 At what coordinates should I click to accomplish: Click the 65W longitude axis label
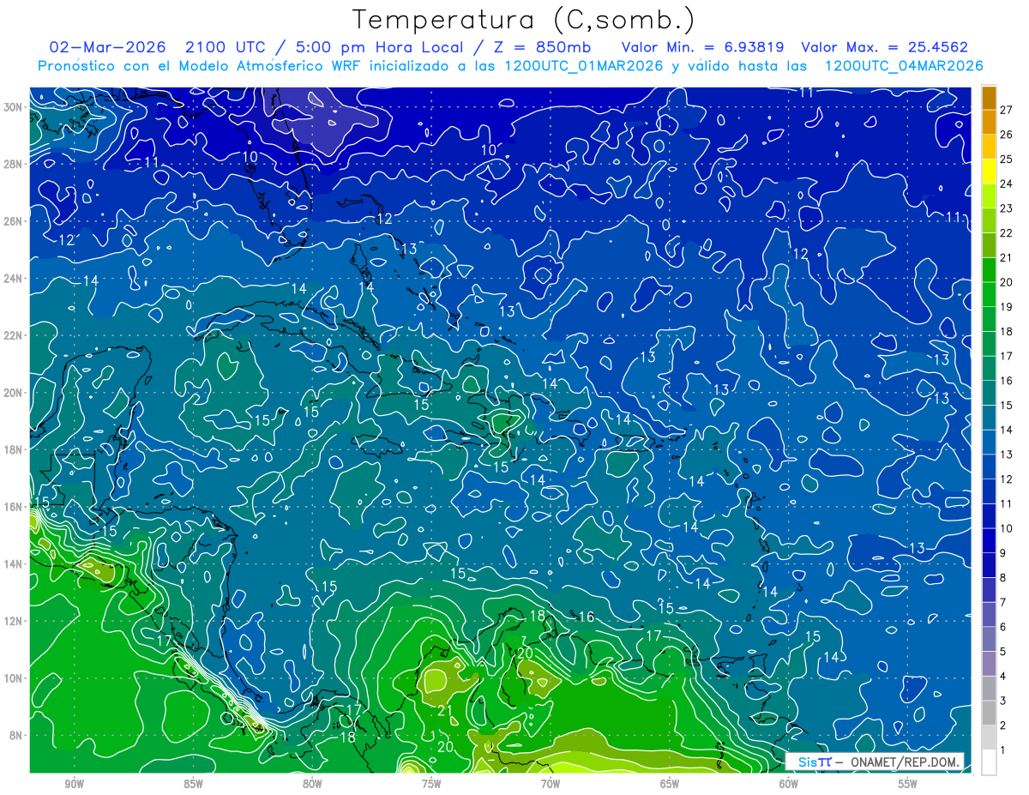pos(670,784)
